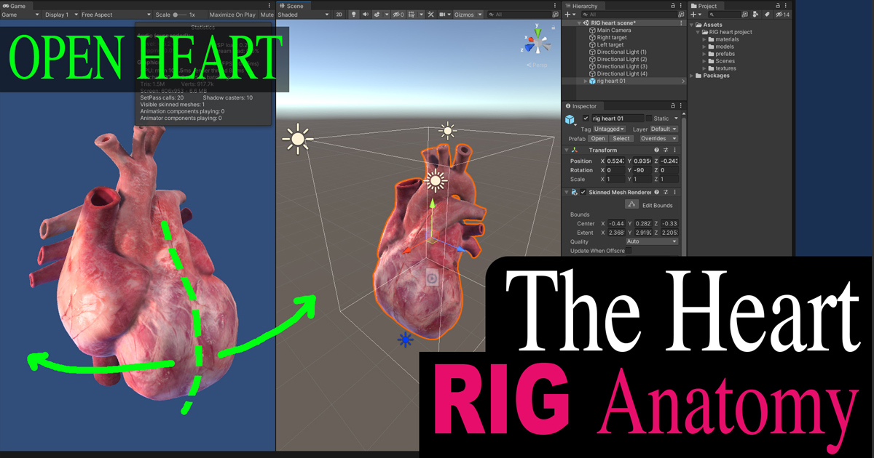Toggle the Skinned Mesh Renderer enabled checkbox
The image size is (874, 458).
[x=583, y=193]
